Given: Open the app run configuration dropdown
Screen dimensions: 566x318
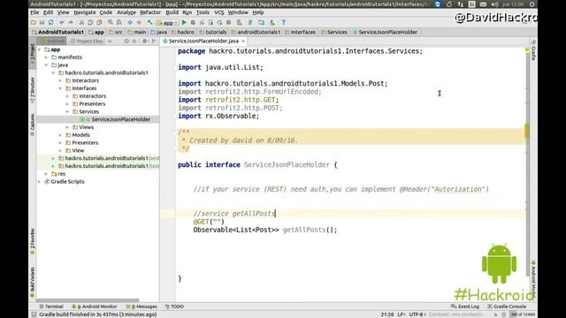Looking at the screenshot, I should (x=167, y=22).
